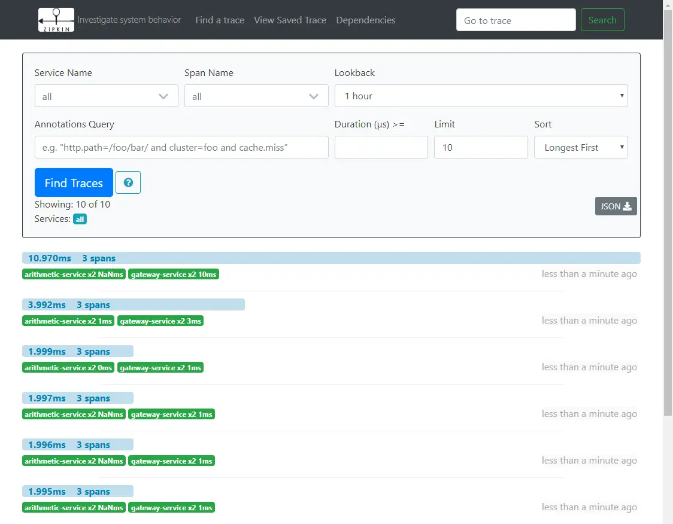Click the blue Find Traces button

coord(74,182)
